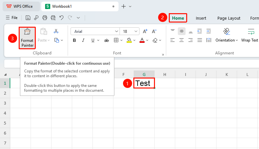This screenshot has width=259, height=149.
Task: Click the Undo arrow
Action: coord(62,18)
